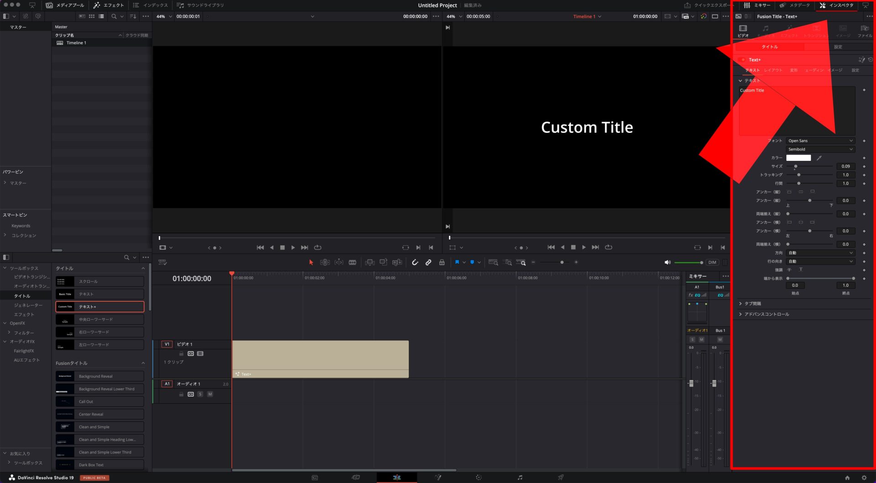Mute the オーディオ 1 track header

point(210,394)
